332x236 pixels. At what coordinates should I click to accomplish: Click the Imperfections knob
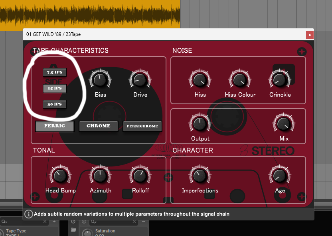[x=200, y=176]
